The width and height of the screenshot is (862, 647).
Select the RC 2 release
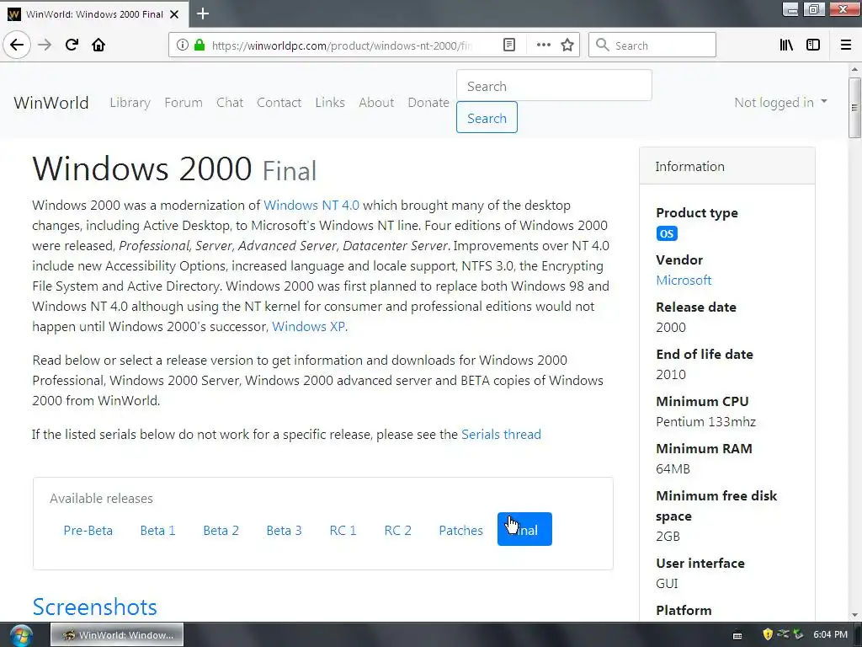click(398, 530)
